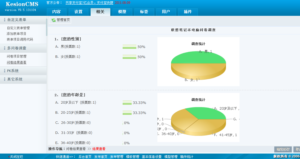This screenshot has height=159, width=300.
Task: Open the 用户 tab
Action: pos(166,12)
